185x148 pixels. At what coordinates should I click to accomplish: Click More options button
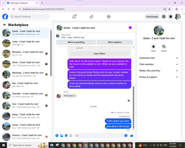[x=115, y=42]
